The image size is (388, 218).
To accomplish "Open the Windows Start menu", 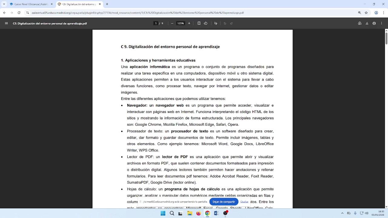I will 163,213.
